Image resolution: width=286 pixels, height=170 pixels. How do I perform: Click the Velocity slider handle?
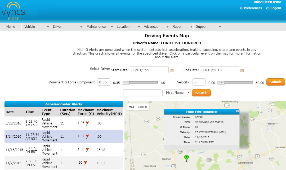(x=221, y=82)
